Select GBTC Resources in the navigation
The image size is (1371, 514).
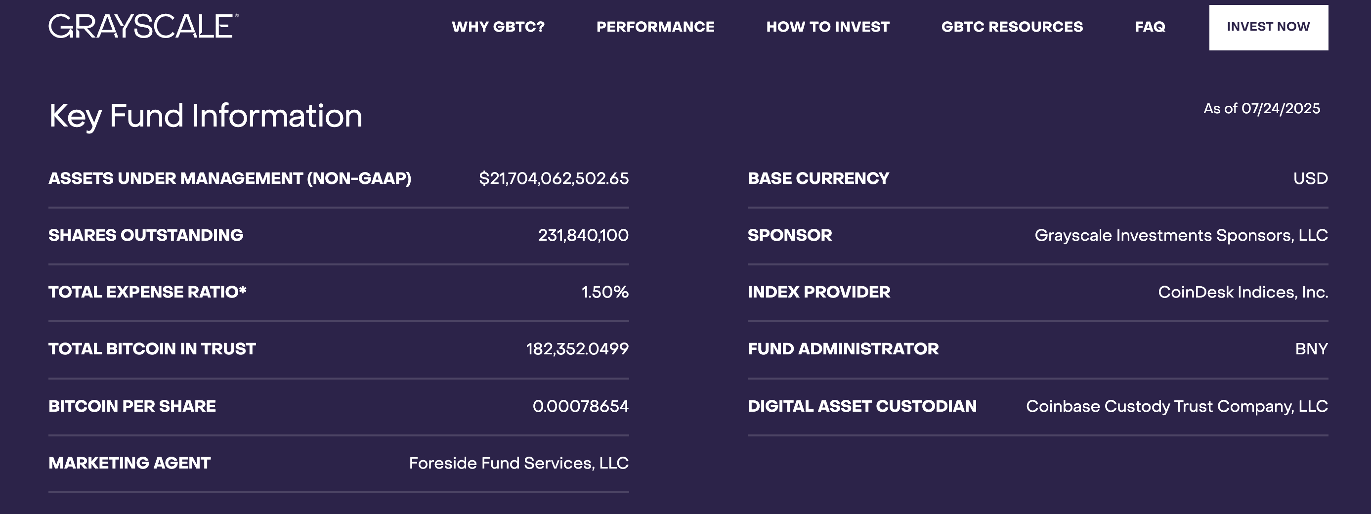click(x=1012, y=27)
